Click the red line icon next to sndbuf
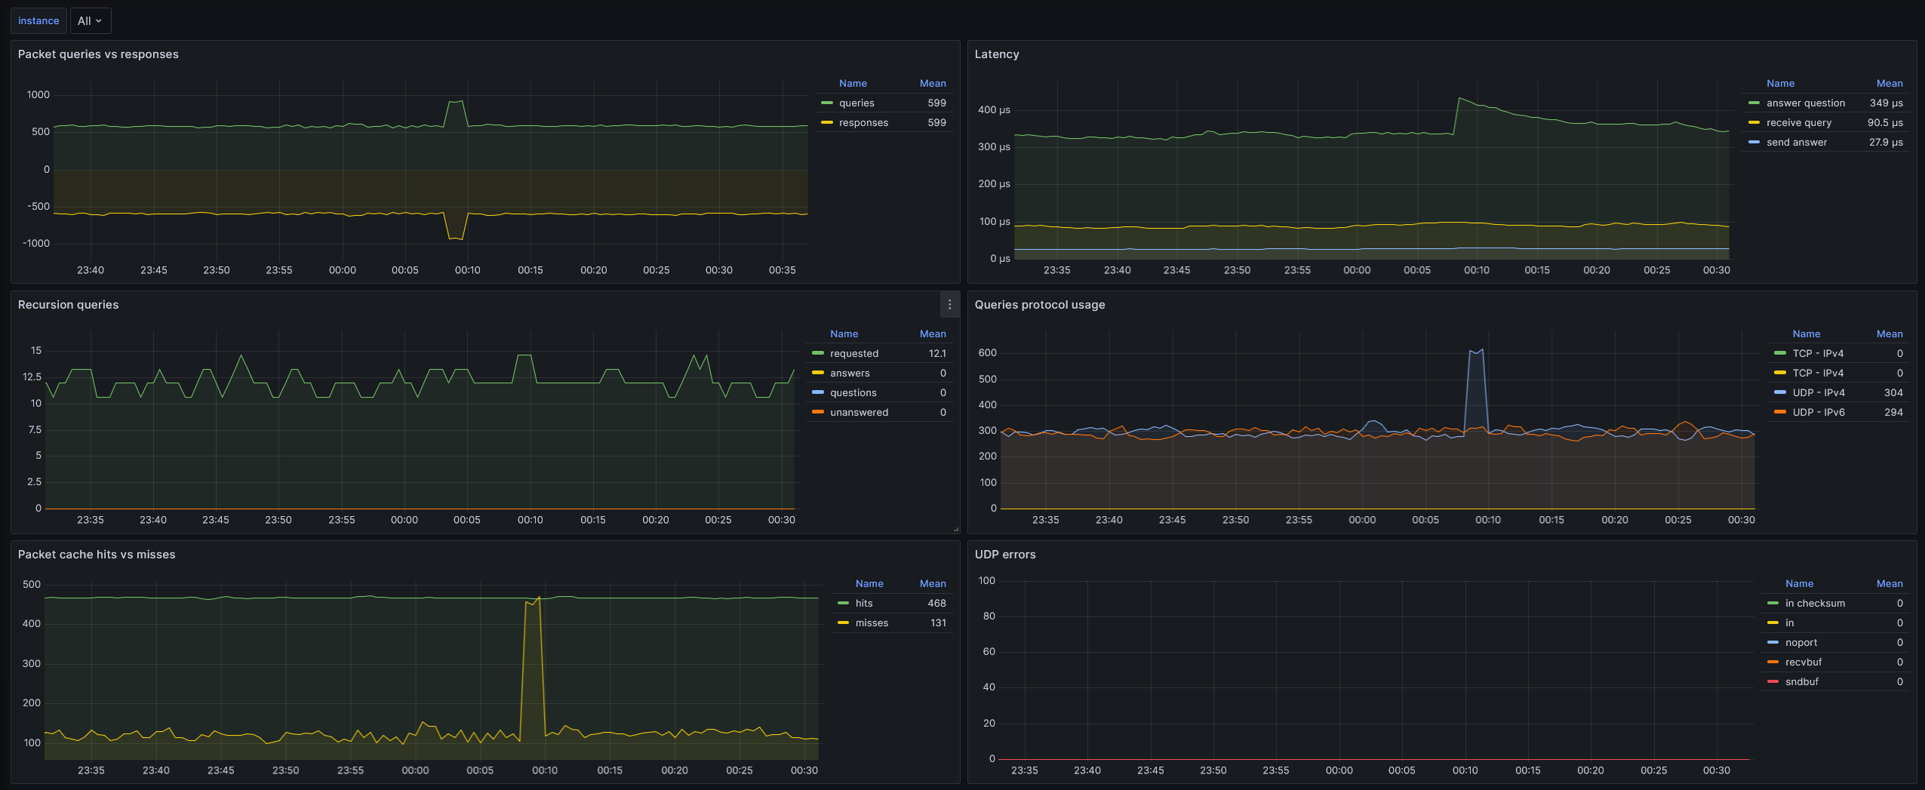Image resolution: width=1925 pixels, height=790 pixels. click(1773, 682)
